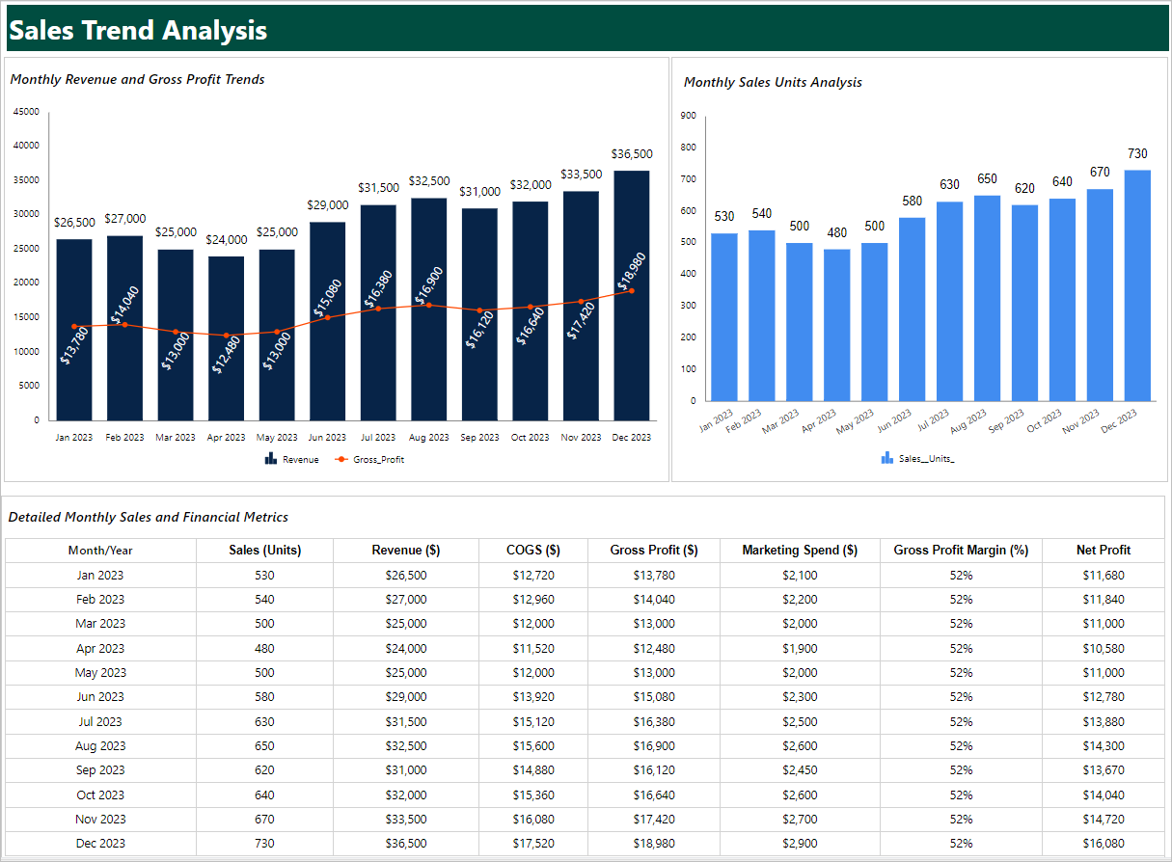Select the Apr 2023 revenue bar

pos(227,338)
